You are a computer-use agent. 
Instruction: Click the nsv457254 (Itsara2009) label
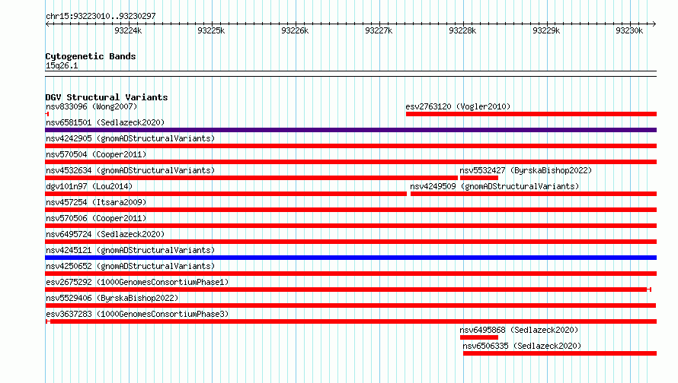[96, 202]
